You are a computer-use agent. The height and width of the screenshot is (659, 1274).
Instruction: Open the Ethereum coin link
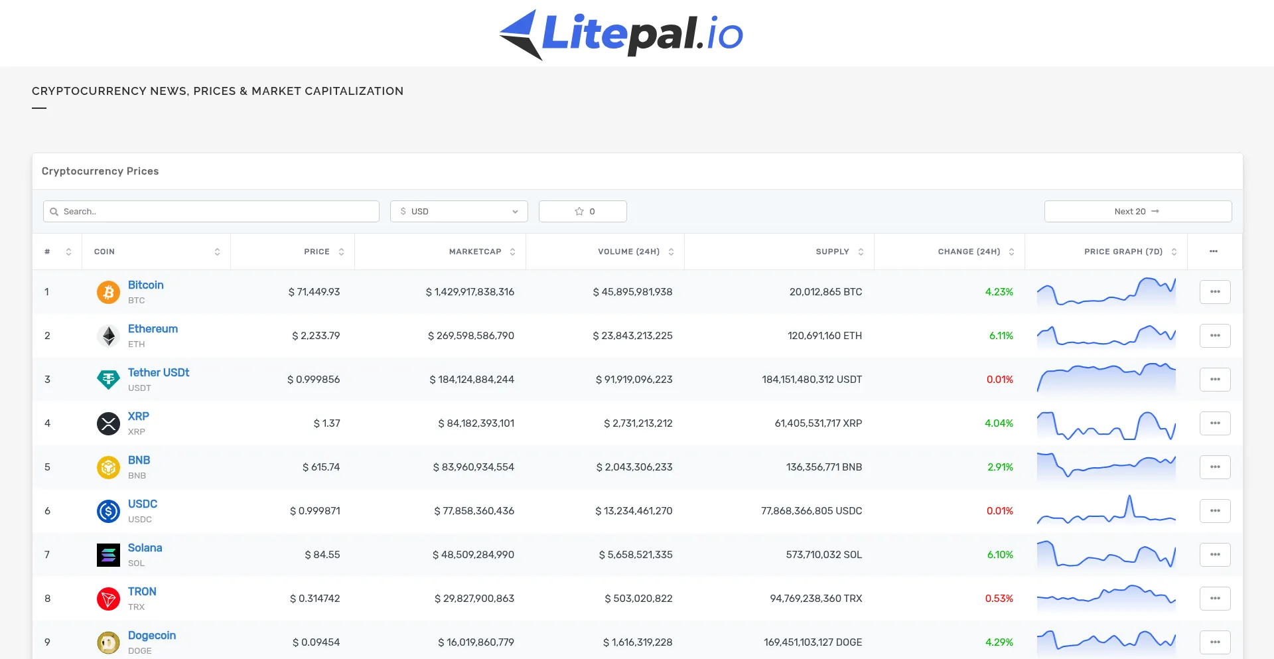tap(153, 329)
